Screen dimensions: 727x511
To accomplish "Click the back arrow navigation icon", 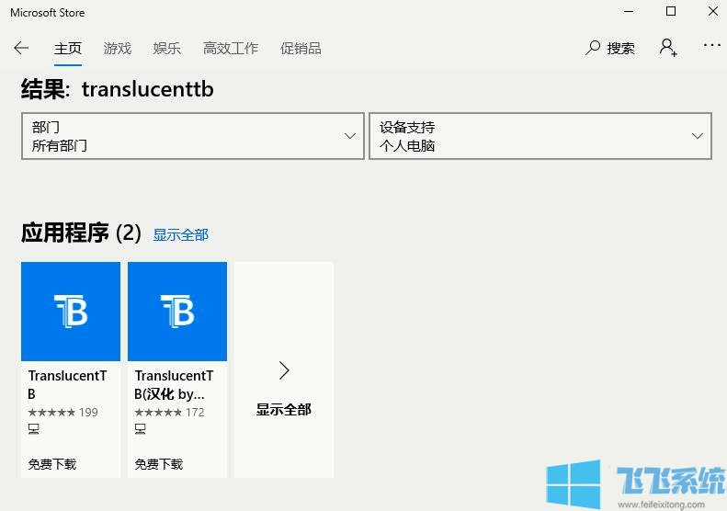I will [x=21, y=48].
